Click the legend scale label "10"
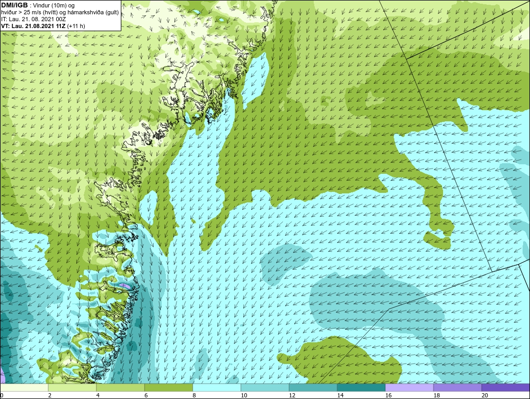 point(244,395)
